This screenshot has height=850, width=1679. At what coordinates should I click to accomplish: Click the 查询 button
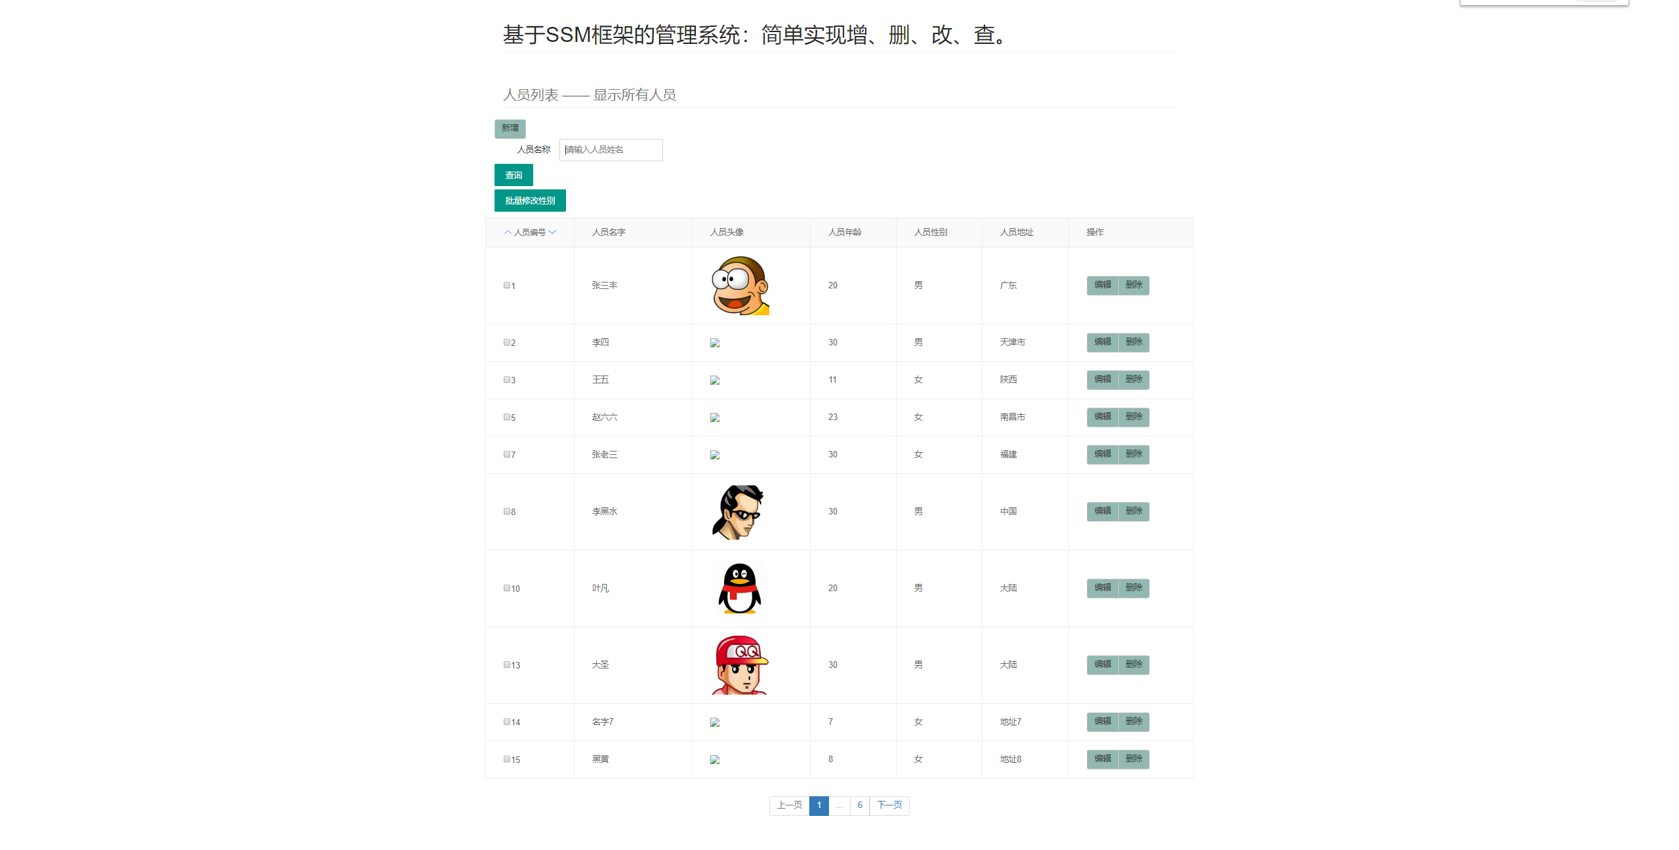pyautogui.click(x=514, y=174)
